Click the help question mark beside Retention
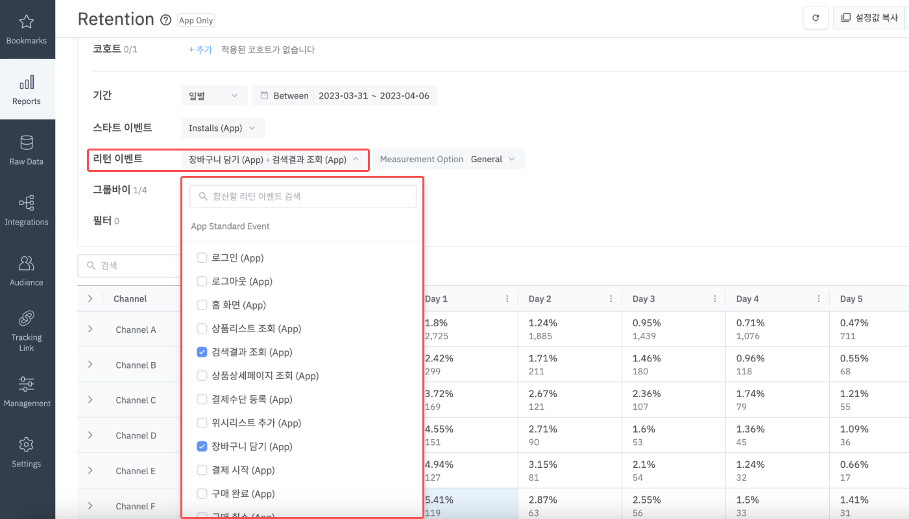This screenshot has width=909, height=519. click(x=165, y=20)
